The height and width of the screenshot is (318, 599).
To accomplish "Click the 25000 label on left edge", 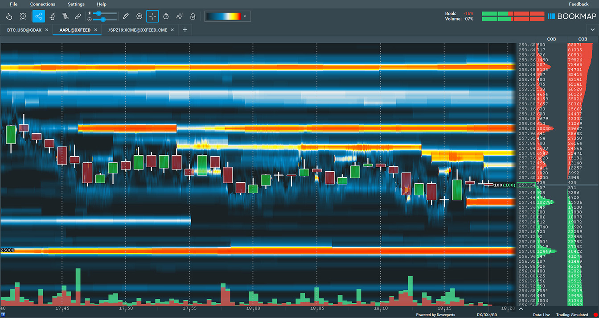I will click(x=8, y=250).
